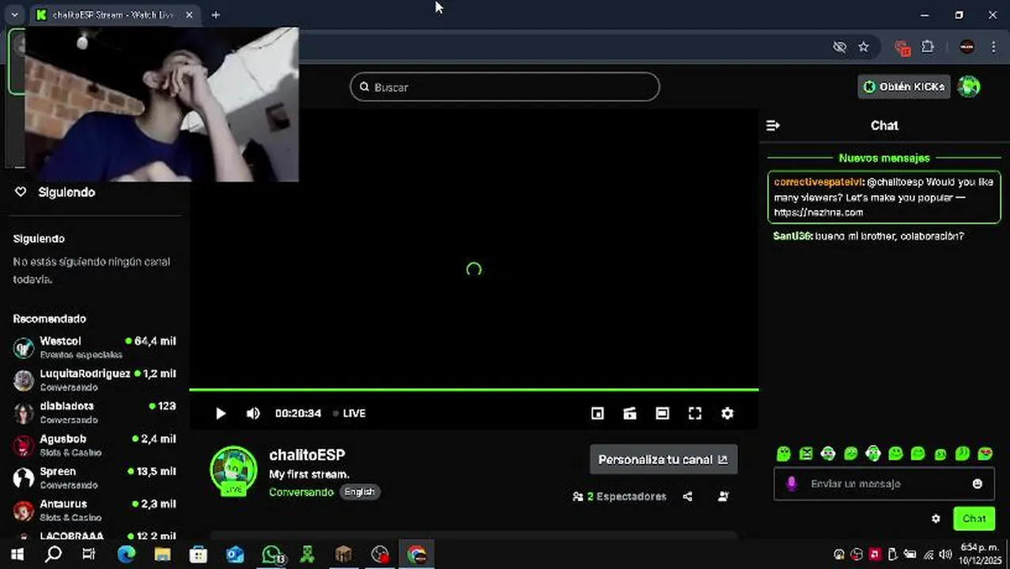Image resolution: width=1010 pixels, height=569 pixels.
Task: Open a new browser tab
Action: (215, 15)
